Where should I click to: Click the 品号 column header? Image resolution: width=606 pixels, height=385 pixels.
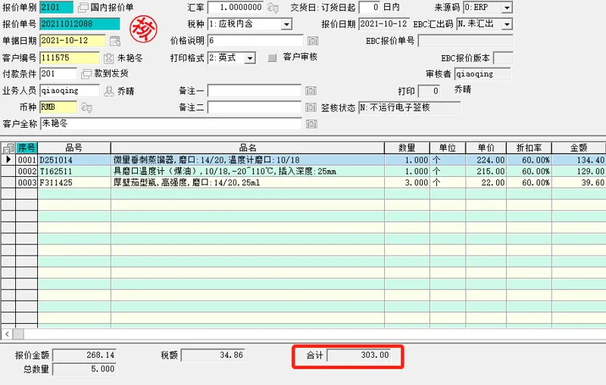coord(74,147)
